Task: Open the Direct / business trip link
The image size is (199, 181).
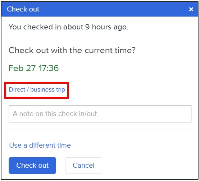Action: [x=37, y=90]
